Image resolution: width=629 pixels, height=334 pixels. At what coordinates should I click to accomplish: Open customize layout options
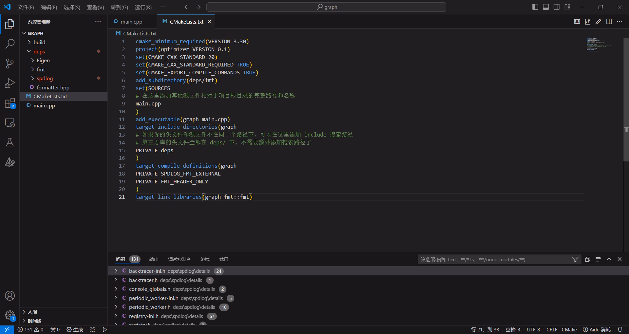(x=567, y=7)
